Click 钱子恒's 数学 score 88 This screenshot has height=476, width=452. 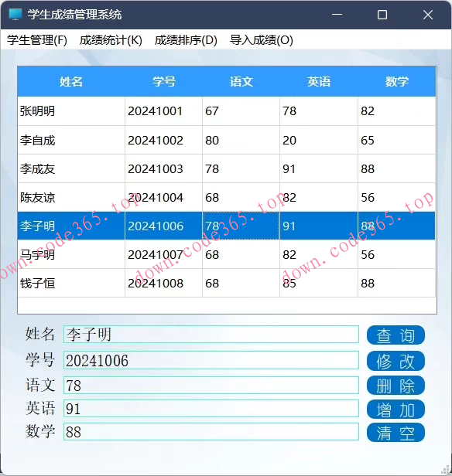[x=397, y=284]
